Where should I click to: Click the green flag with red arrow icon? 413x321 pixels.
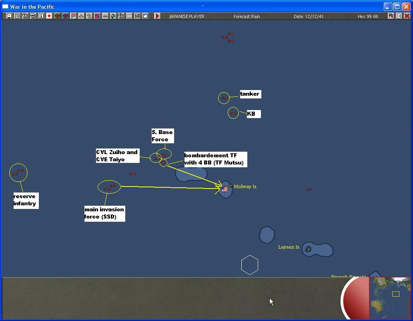(x=391, y=16)
